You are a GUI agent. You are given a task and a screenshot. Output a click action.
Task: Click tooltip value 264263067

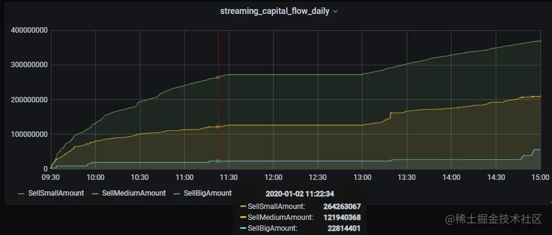click(342, 206)
